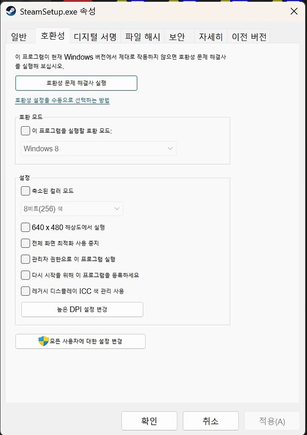The image size is (307, 435).
Task: Open the manual compatibility settings help link
Action: click(x=62, y=100)
